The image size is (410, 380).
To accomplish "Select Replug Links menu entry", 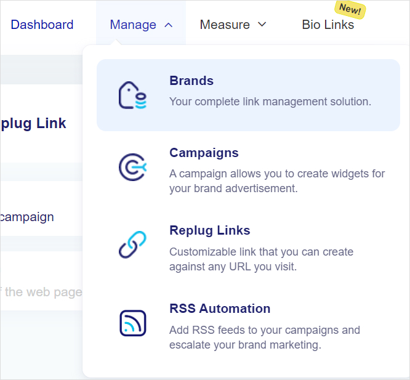I will 248,248.
